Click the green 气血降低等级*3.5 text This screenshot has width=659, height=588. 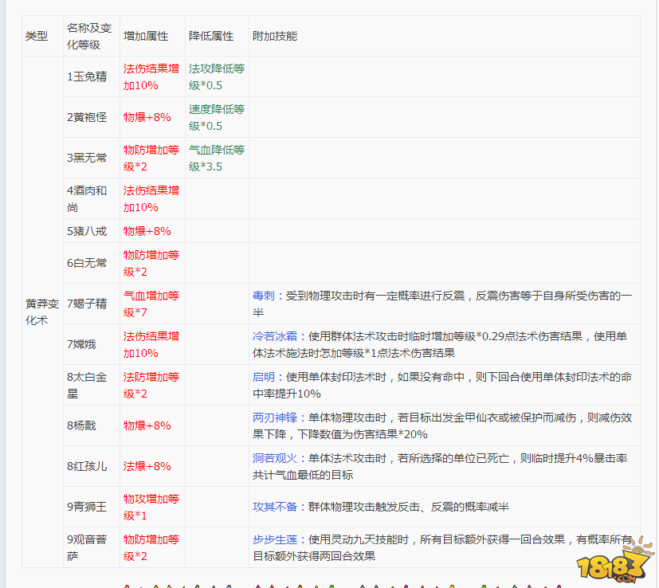[216, 158]
